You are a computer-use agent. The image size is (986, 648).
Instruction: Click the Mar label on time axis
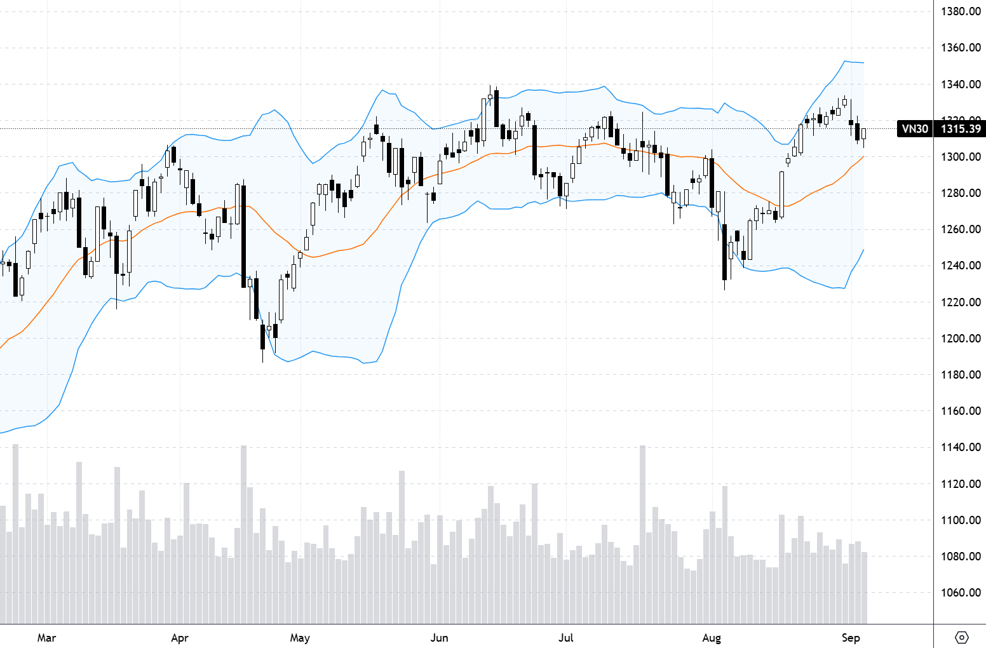click(46, 638)
